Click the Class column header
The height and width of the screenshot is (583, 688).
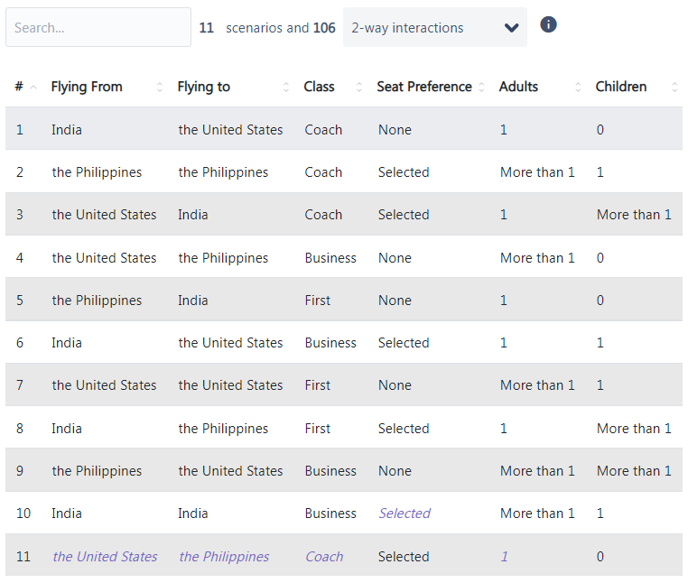(319, 87)
